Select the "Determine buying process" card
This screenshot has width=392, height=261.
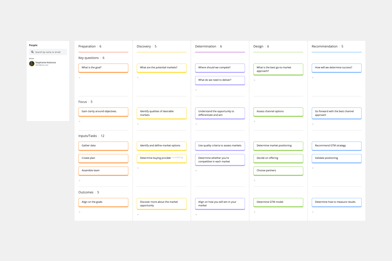coord(155,158)
